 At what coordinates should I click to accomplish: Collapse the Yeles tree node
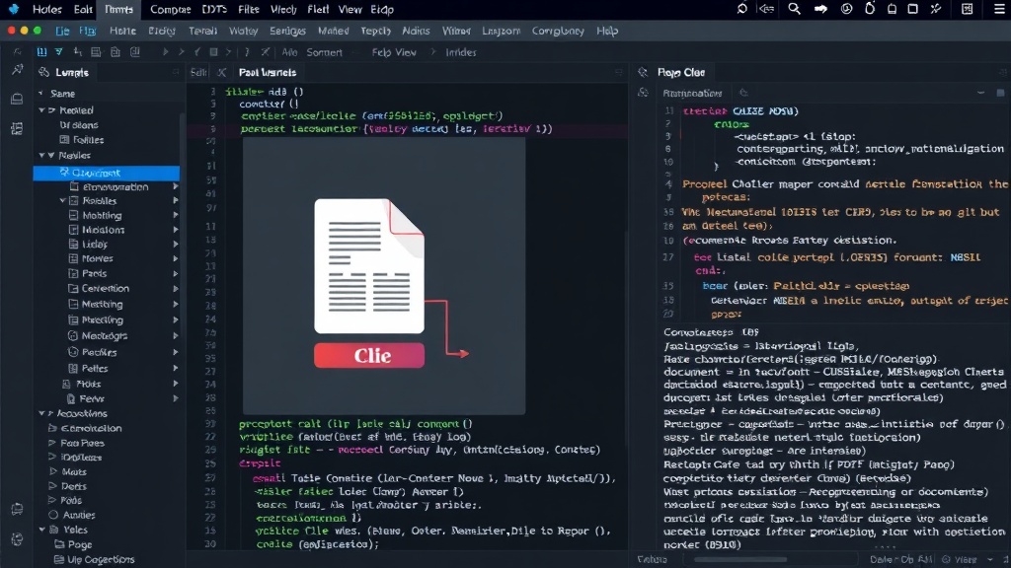41,530
